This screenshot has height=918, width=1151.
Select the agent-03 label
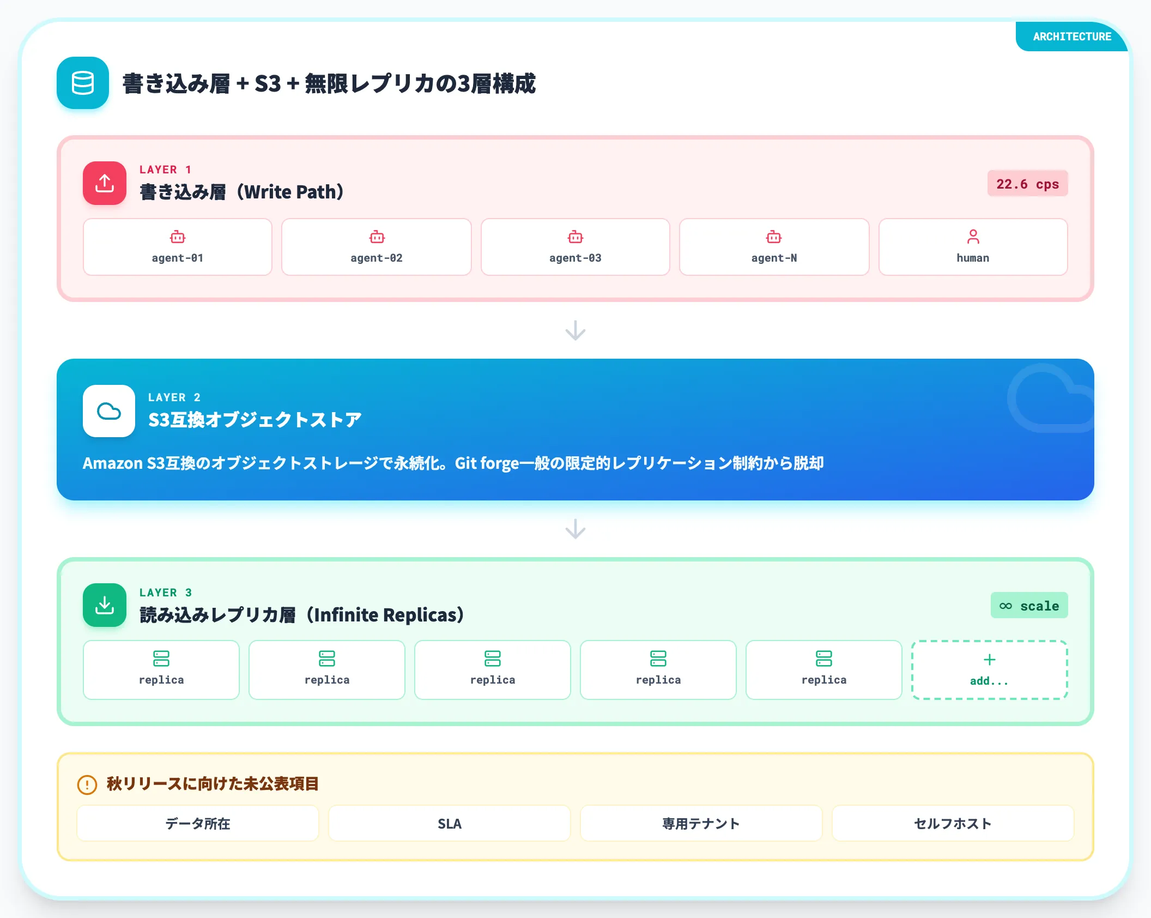click(575, 258)
